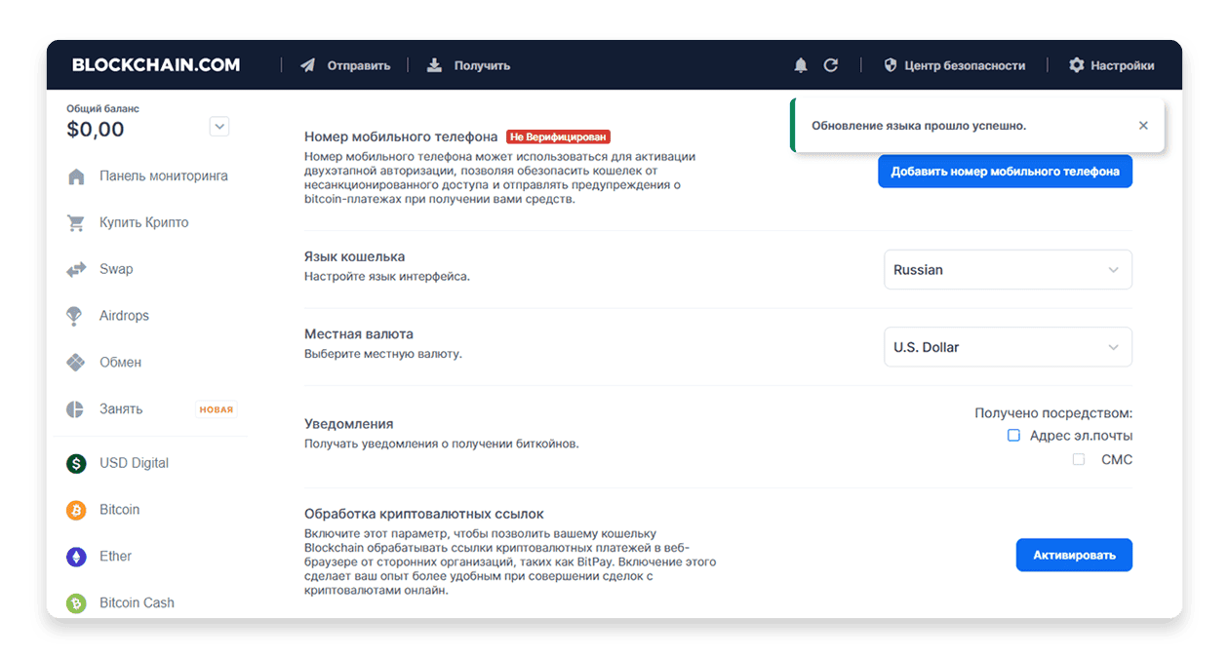Click the download Receive icon
This screenshot has height=658, width=1229.
pos(435,65)
